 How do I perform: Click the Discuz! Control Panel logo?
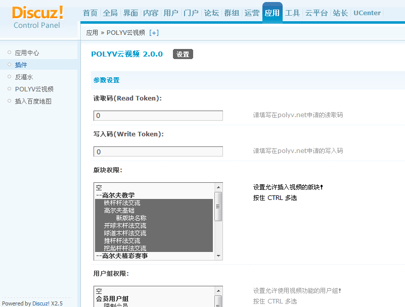(x=38, y=17)
